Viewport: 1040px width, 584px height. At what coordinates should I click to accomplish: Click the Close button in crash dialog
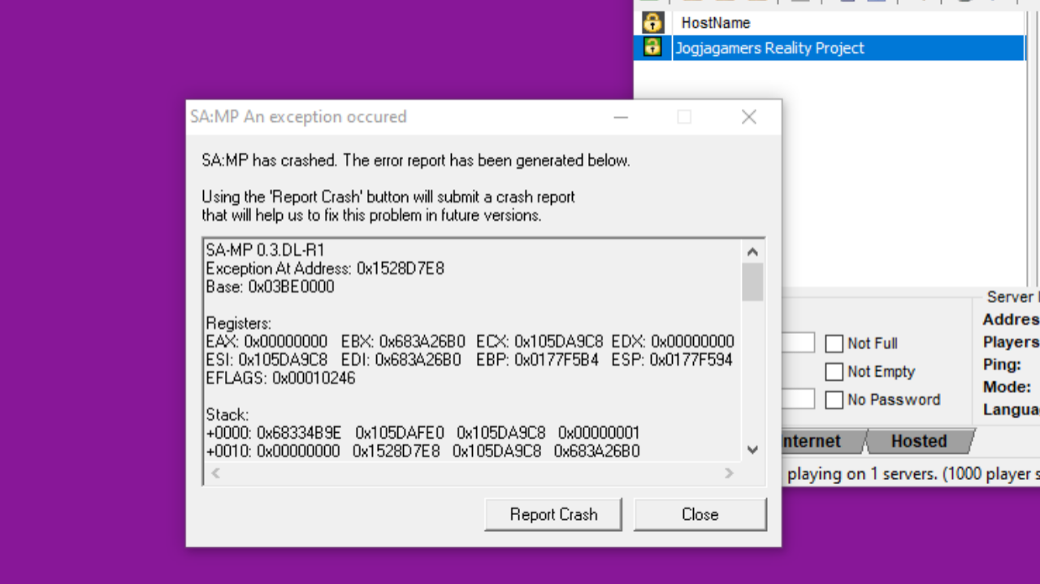point(700,514)
